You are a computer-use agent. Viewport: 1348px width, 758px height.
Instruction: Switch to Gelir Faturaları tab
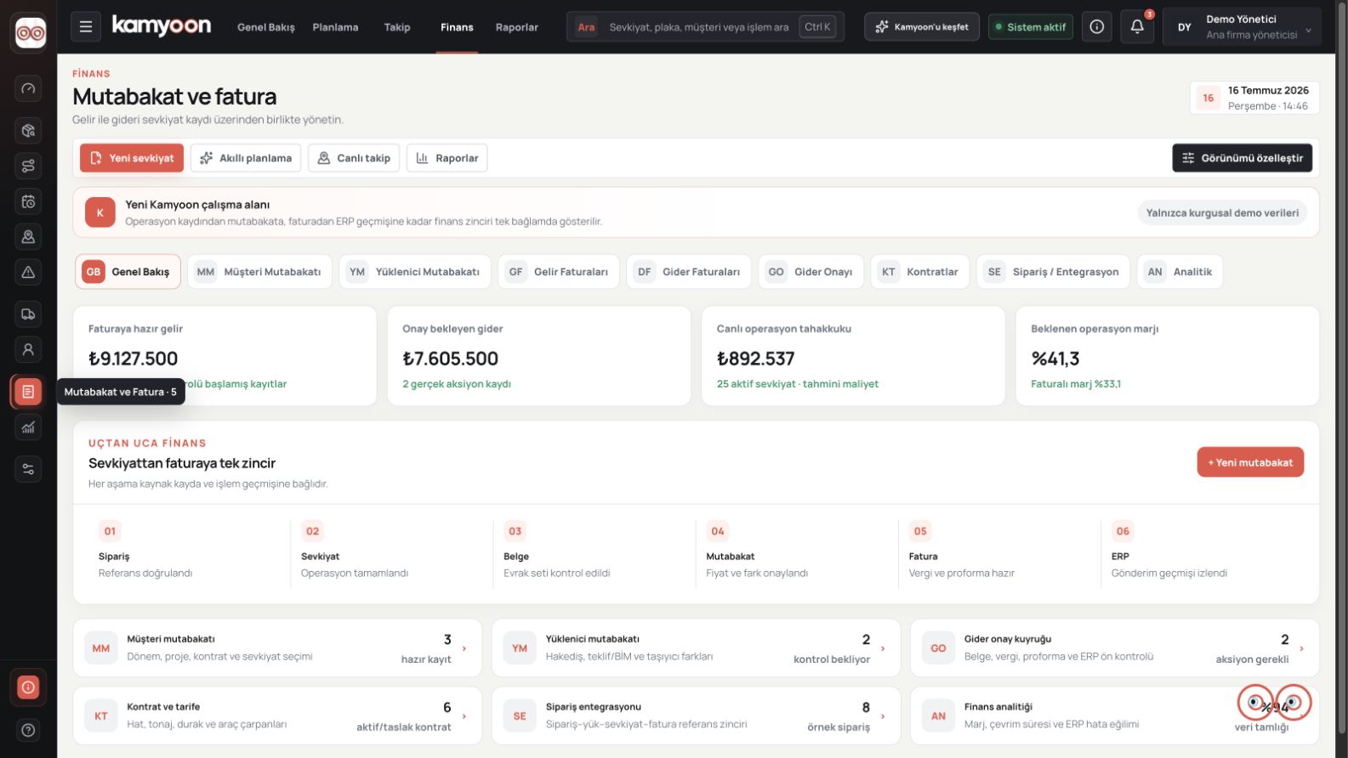[559, 272]
